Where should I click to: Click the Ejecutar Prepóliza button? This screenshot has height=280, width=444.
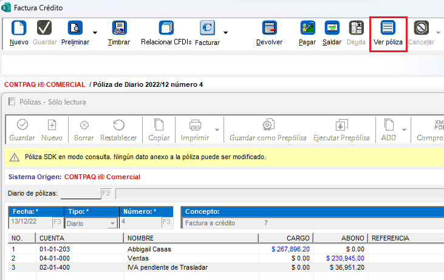click(x=341, y=129)
